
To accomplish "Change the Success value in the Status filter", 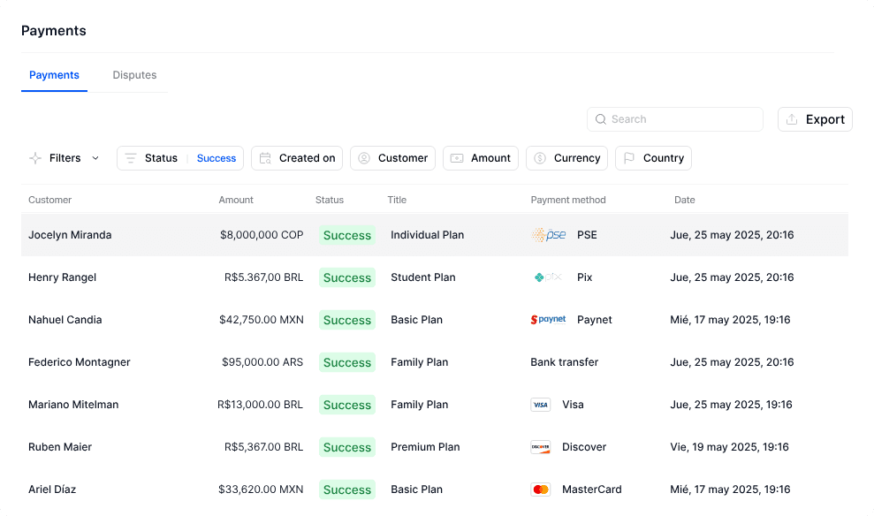I will pyautogui.click(x=217, y=158).
